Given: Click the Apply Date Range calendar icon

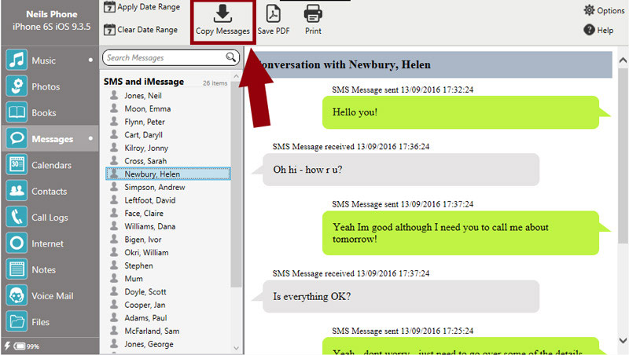Looking at the screenshot, I should click(109, 7).
